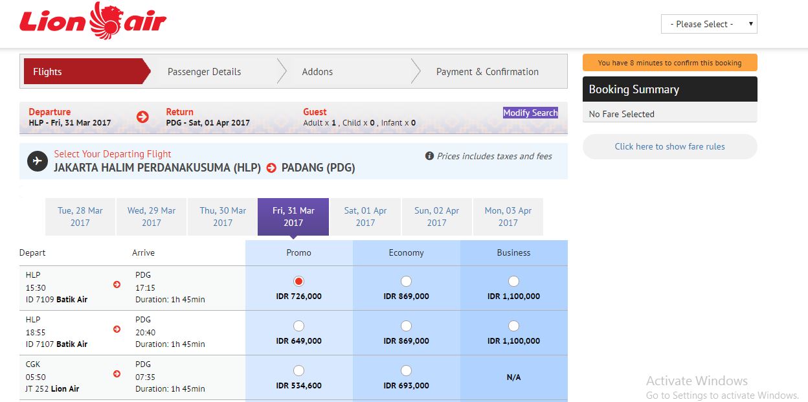Viewport: 808px width, 402px height.
Task: Switch to Wed, 29 Mar 2017 date tab
Action: coord(151,217)
